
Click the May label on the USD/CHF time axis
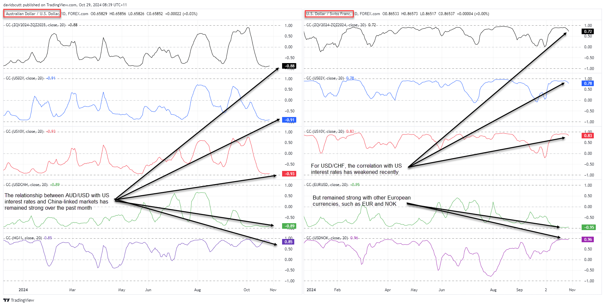coord(414,290)
